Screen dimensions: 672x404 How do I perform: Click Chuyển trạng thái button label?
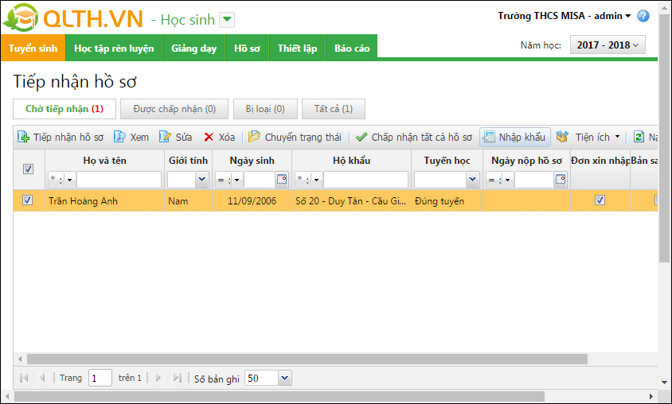coord(303,137)
